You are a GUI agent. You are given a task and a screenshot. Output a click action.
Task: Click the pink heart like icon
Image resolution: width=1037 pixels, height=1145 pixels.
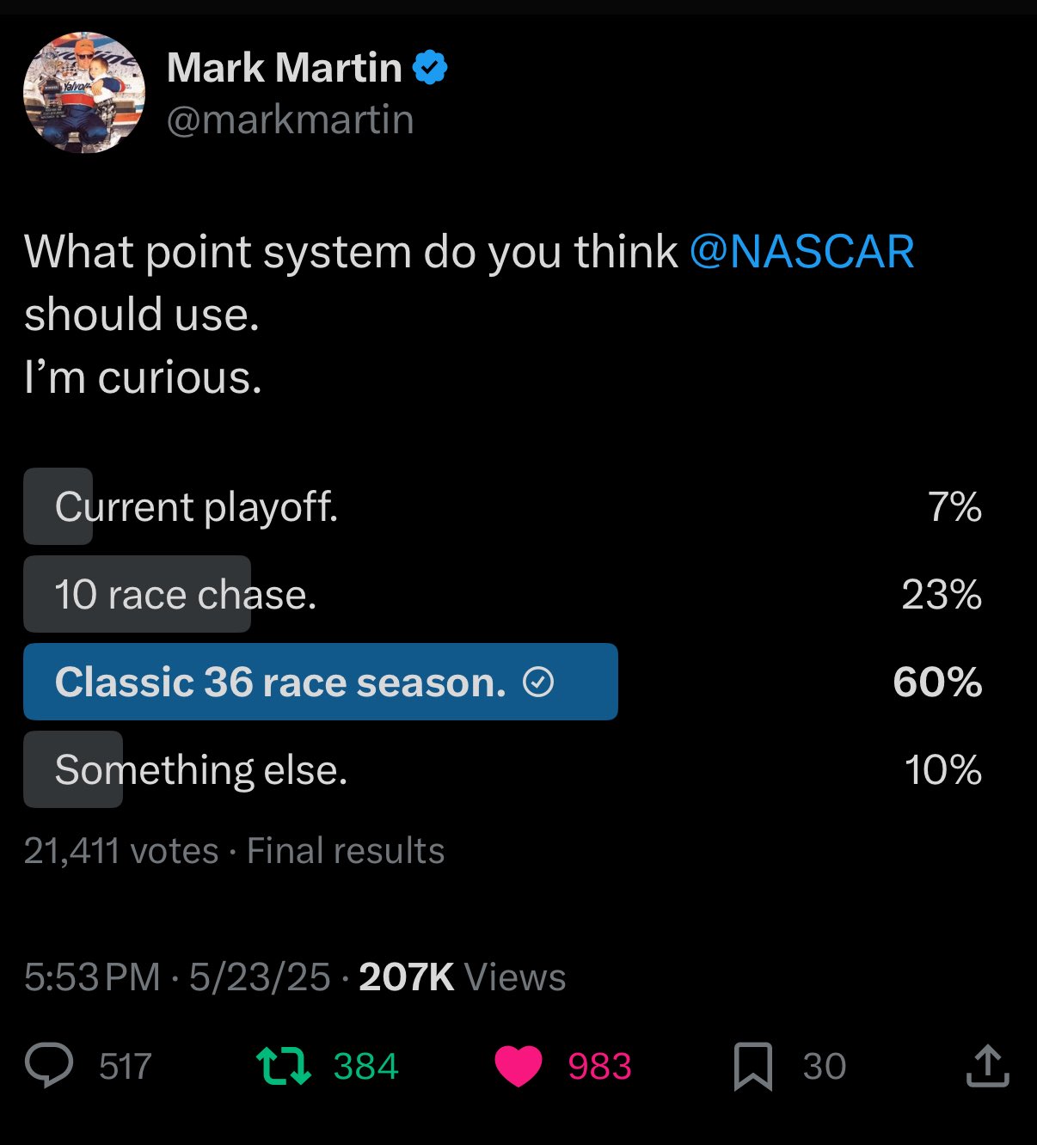point(518,1066)
